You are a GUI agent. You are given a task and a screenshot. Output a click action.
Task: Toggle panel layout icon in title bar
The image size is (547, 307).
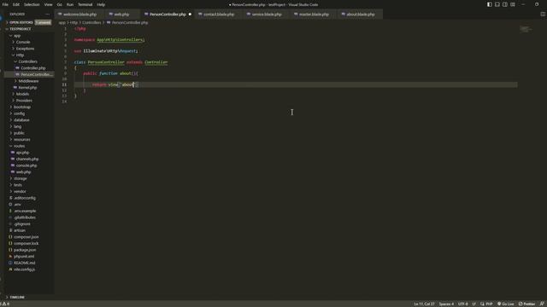pyautogui.click(x=497, y=4)
